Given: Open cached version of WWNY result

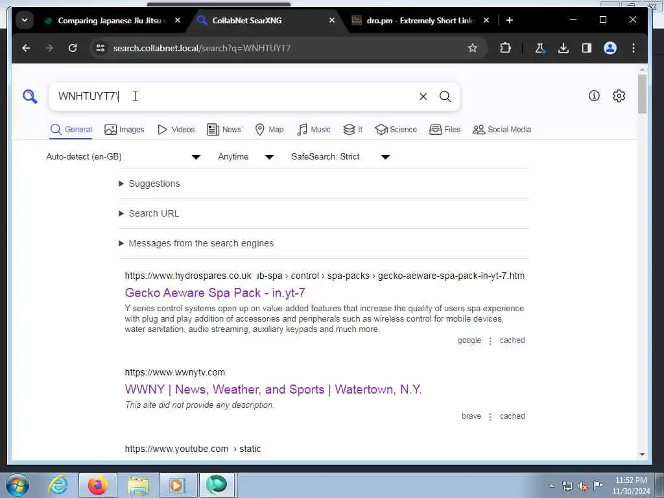Looking at the screenshot, I should (x=512, y=416).
